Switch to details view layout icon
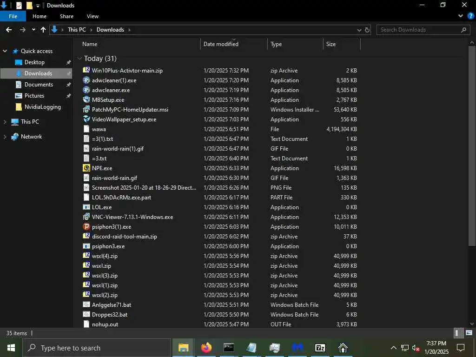Image resolution: width=476 pixels, height=357 pixels. tap(457, 333)
